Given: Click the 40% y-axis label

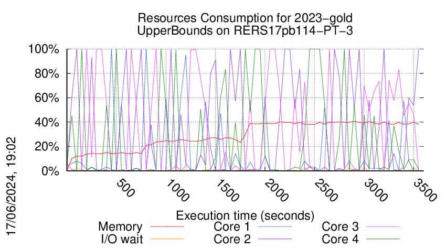Looking at the screenshot, I should tap(47, 123).
